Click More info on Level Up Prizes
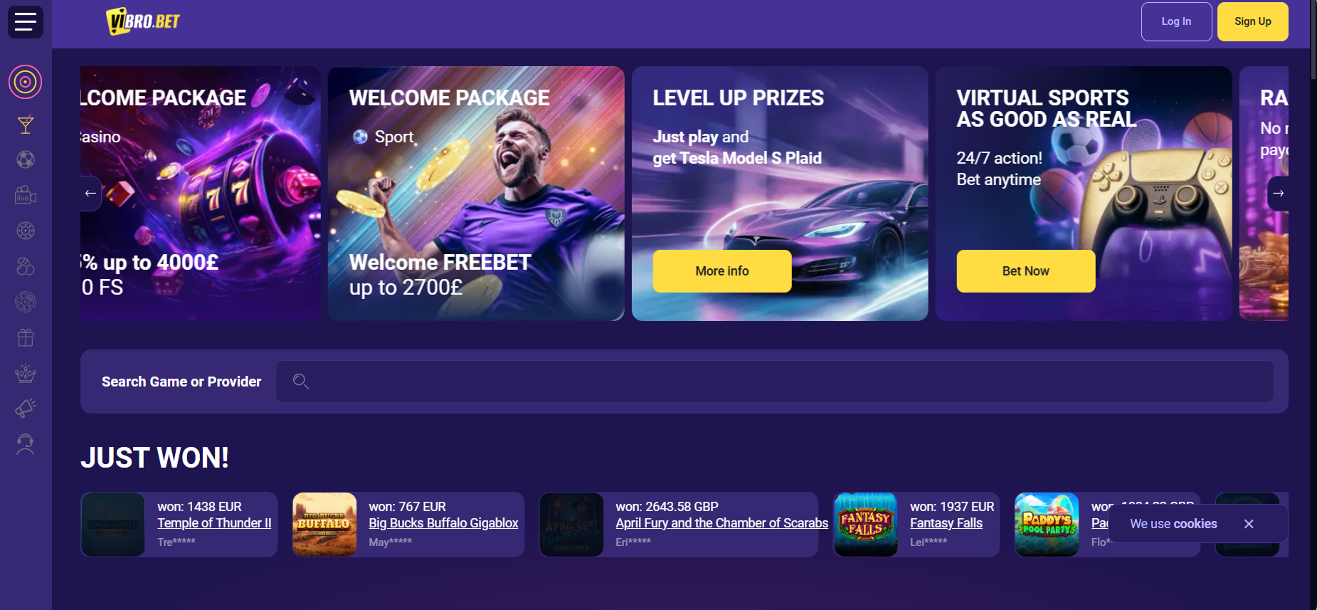 click(722, 271)
